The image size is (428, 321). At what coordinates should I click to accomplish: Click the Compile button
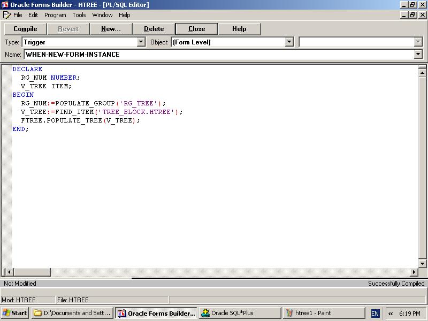coord(25,29)
